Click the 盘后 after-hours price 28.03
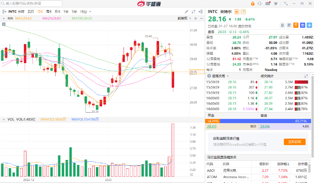The image size is (314, 183). point(222,32)
